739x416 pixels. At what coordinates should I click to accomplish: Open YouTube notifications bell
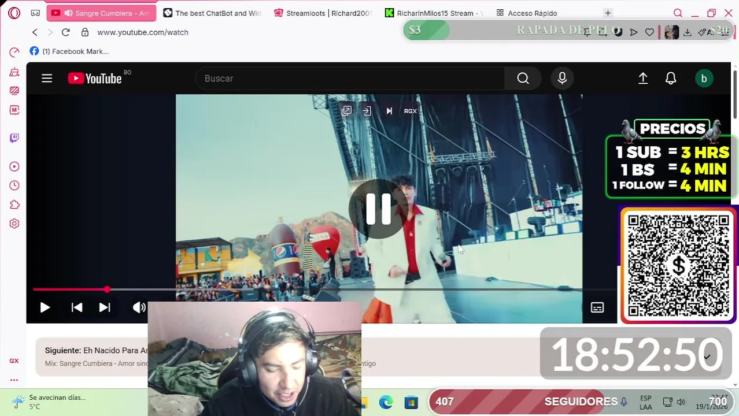pos(671,79)
